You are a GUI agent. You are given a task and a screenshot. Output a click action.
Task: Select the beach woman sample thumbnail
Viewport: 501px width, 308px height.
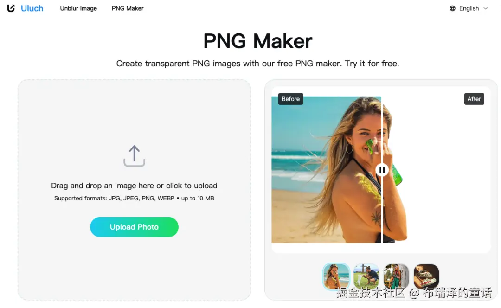[336, 276]
